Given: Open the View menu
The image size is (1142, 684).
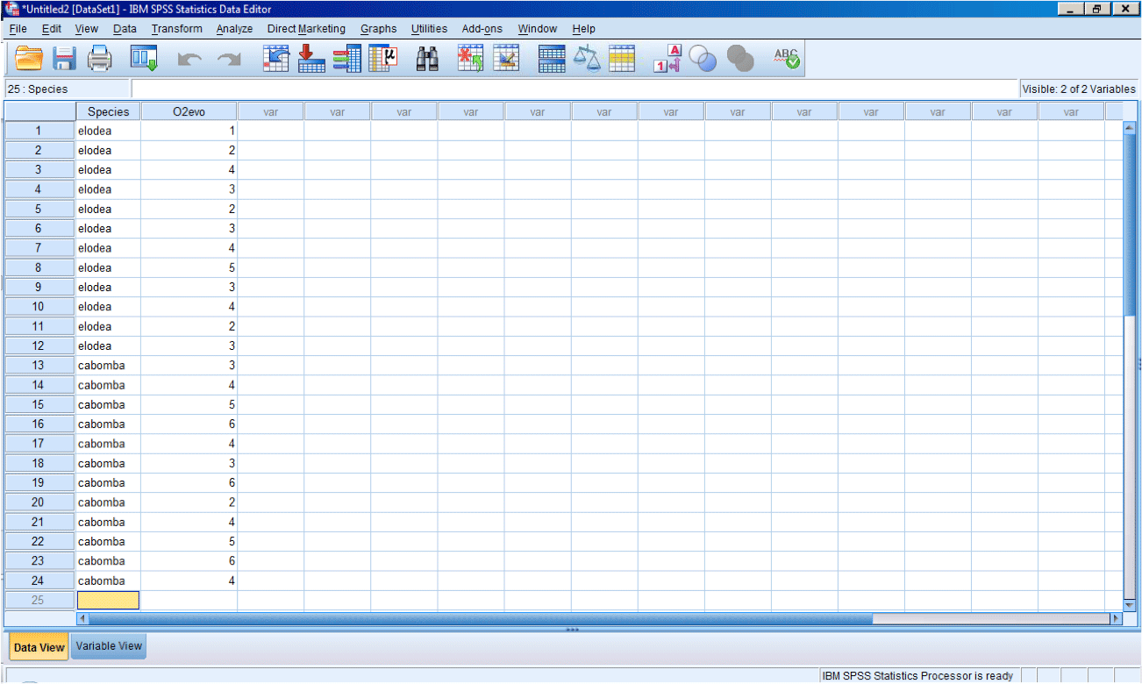Looking at the screenshot, I should coord(87,29).
